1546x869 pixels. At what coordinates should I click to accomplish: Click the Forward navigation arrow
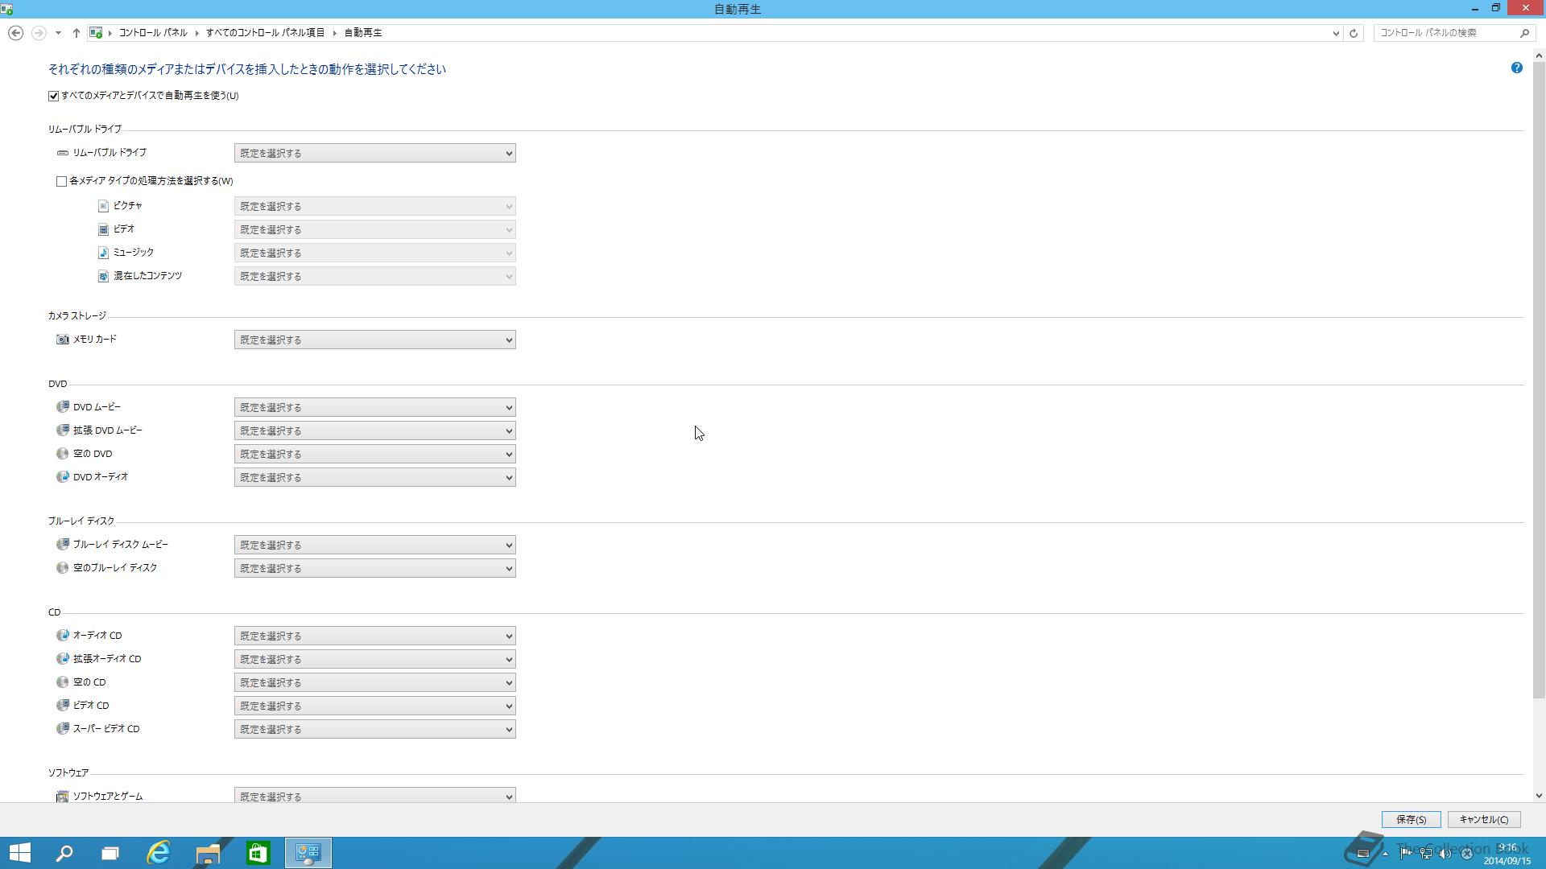coord(38,33)
